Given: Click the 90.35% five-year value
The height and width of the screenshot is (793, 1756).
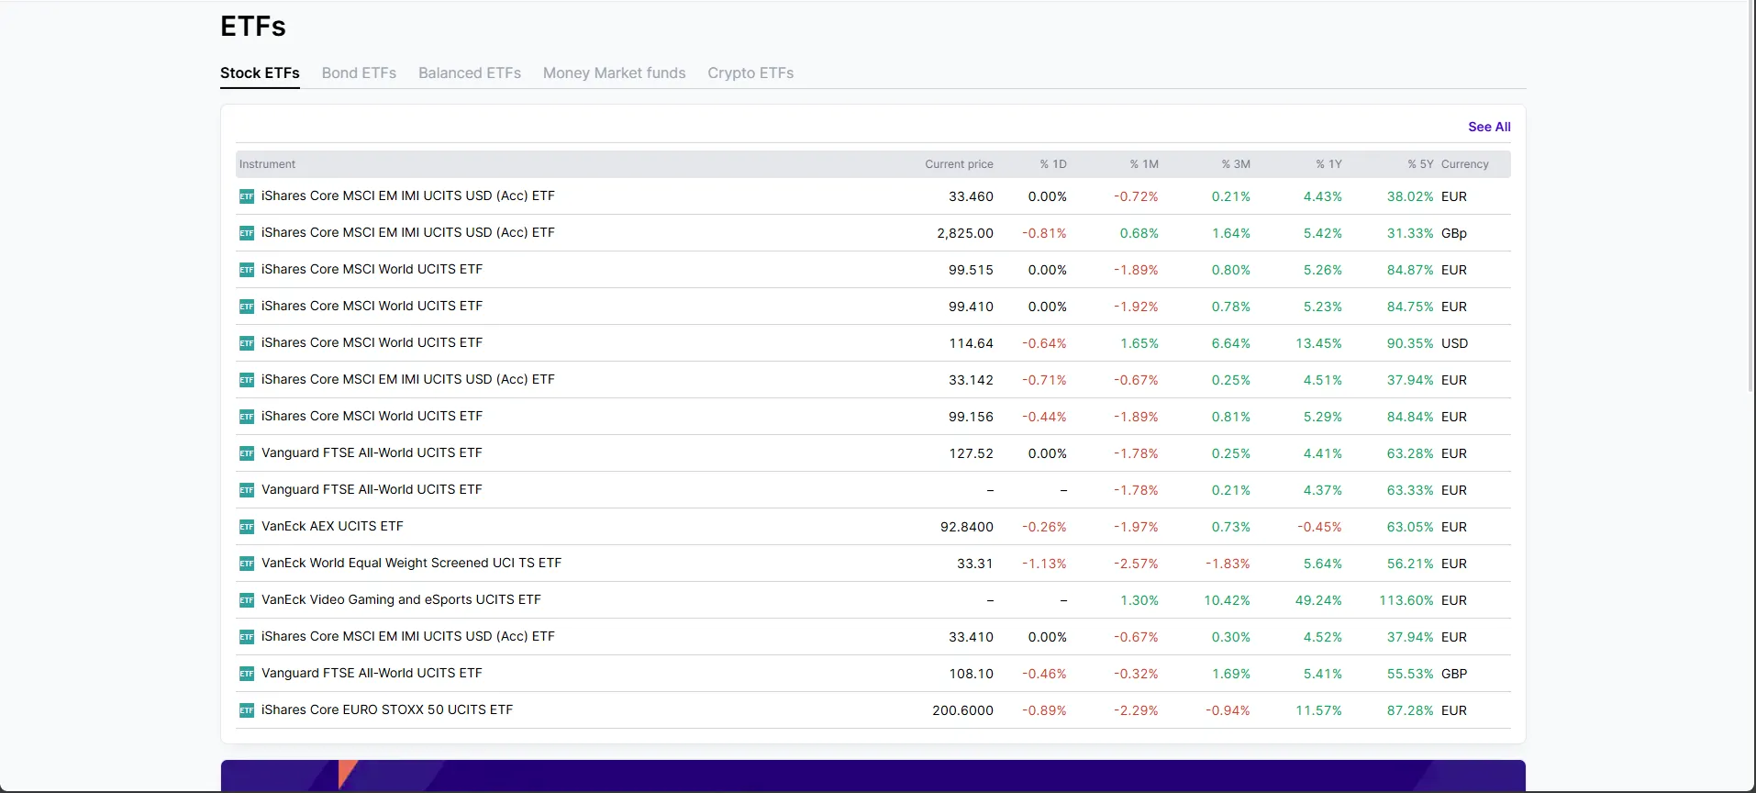Looking at the screenshot, I should tap(1410, 343).
